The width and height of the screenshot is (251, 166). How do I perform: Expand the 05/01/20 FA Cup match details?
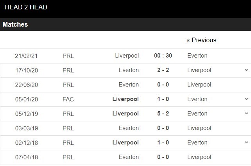pos(246,99)
